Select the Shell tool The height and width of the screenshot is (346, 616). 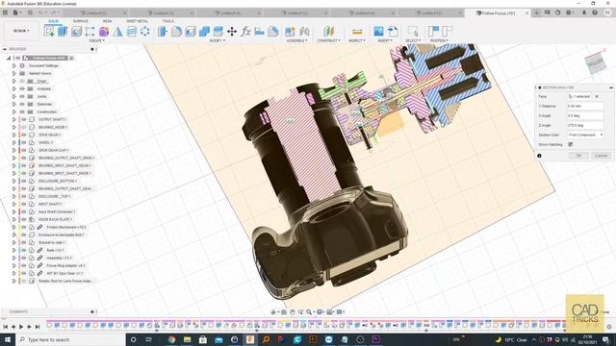(191, 31)
